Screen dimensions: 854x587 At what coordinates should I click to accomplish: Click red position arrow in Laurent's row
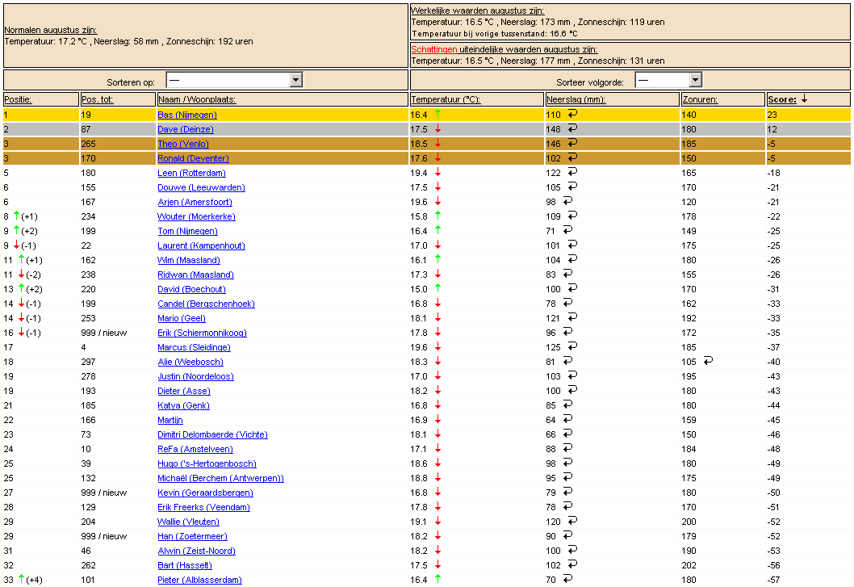click(16, 245)
